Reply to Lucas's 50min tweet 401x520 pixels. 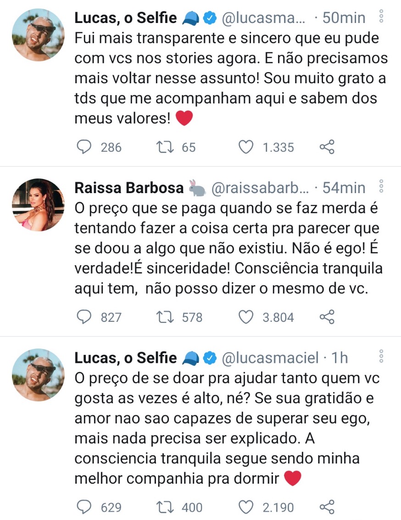[x=84, y=147]
